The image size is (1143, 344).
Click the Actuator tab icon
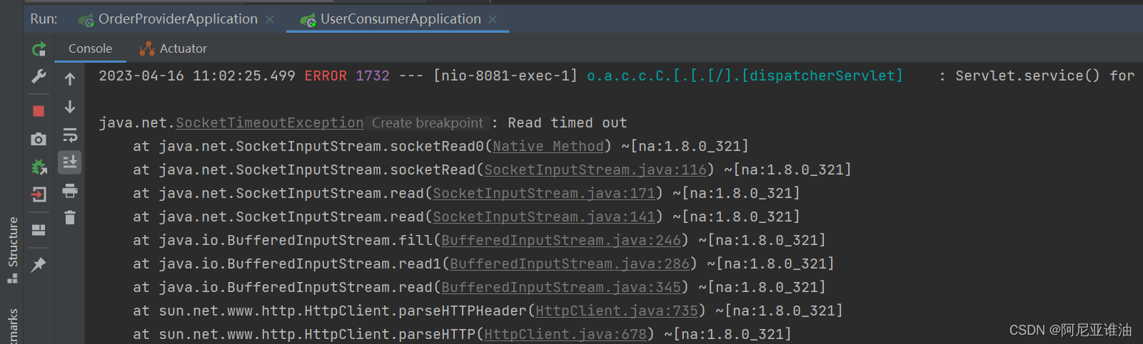pyautogui.click(x=147, y=48)
